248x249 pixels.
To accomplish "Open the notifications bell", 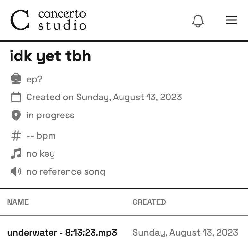I will click(198, 21).
